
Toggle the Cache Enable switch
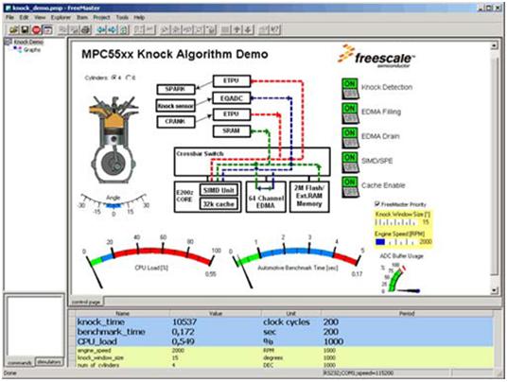point(350,187)
